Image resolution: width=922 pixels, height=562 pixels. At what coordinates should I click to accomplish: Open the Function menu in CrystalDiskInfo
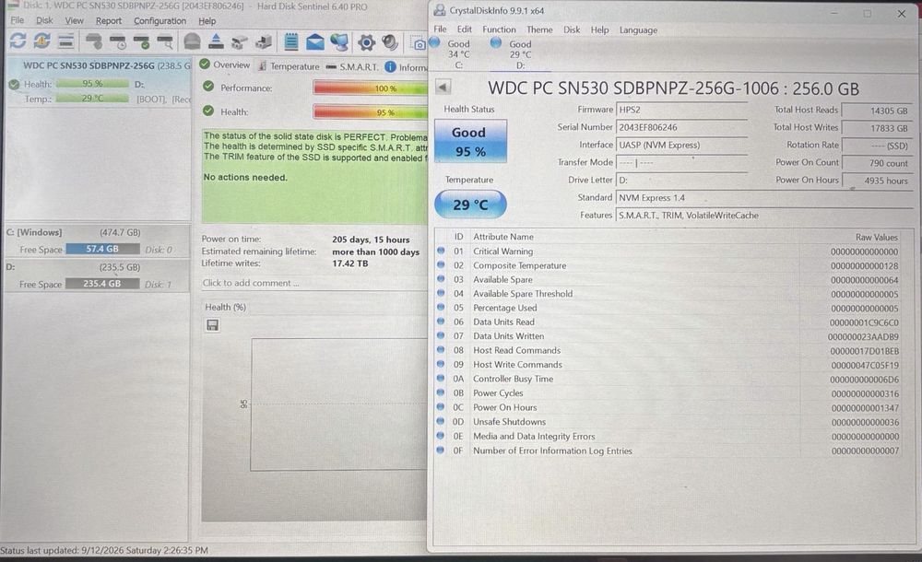pos(499,29)
